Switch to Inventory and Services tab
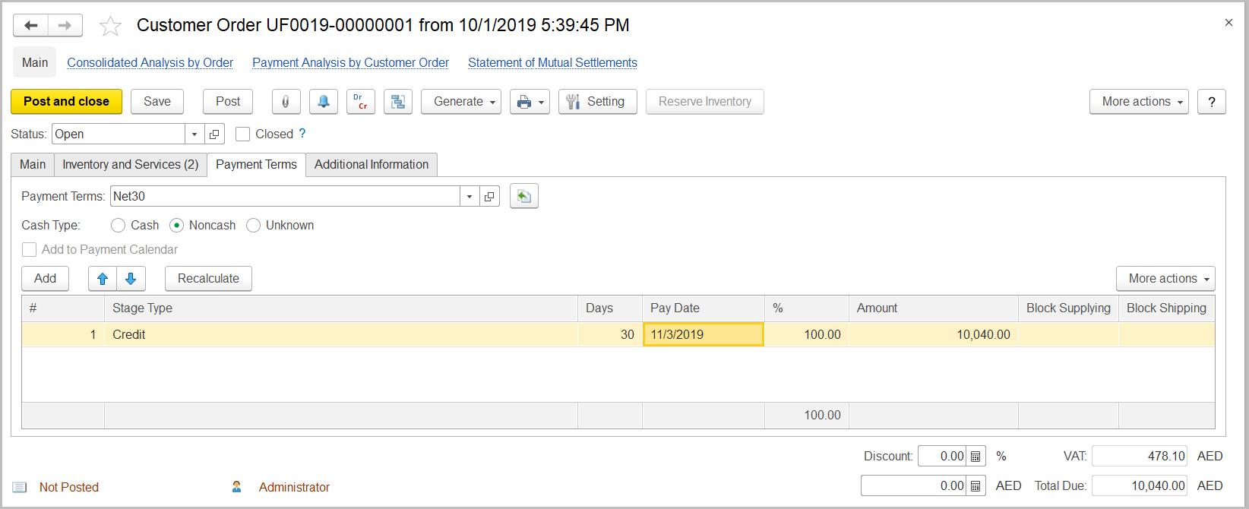 [130, 165]
